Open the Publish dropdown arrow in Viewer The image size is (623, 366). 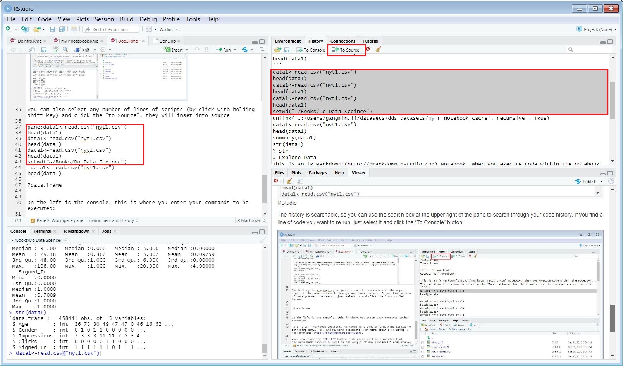(x=602, y=181)
